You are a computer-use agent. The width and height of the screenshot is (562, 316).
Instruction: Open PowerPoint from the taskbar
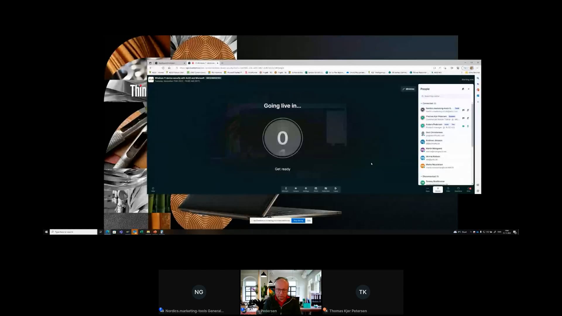155,232
